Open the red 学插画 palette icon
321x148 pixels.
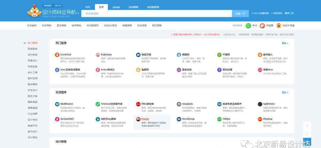(x=262, y=26)
